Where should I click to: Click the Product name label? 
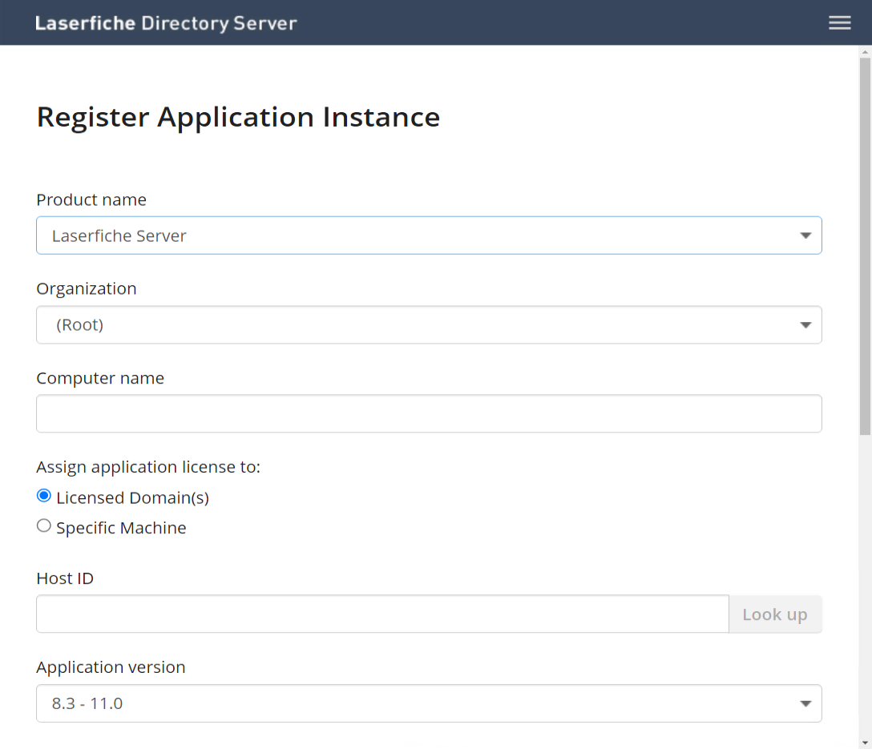91,199
